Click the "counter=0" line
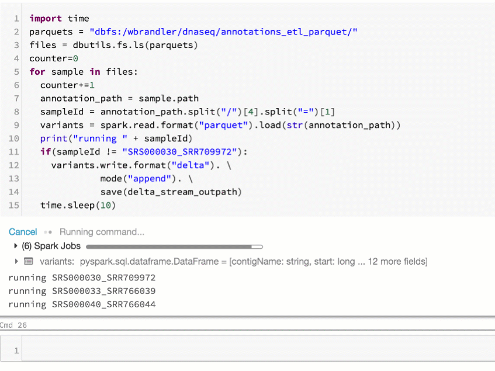The width and height of the screenshot is (495, 371). 54,58
